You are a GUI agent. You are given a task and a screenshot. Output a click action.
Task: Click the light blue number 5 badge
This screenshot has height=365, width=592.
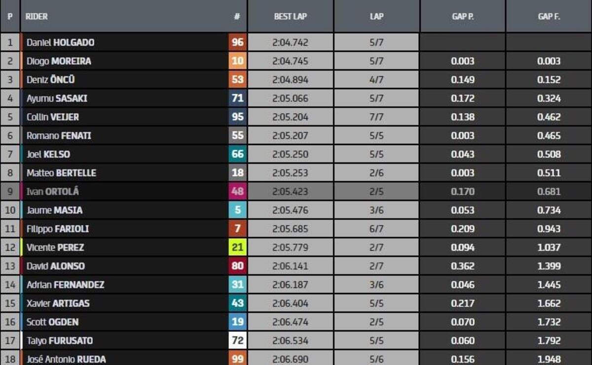pyautogui.click(x=237, y=210)
